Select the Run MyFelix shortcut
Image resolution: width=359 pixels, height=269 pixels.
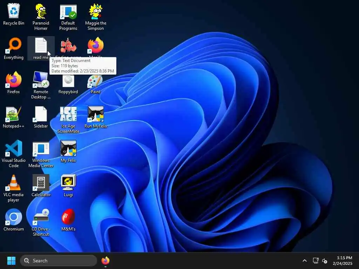96,117
